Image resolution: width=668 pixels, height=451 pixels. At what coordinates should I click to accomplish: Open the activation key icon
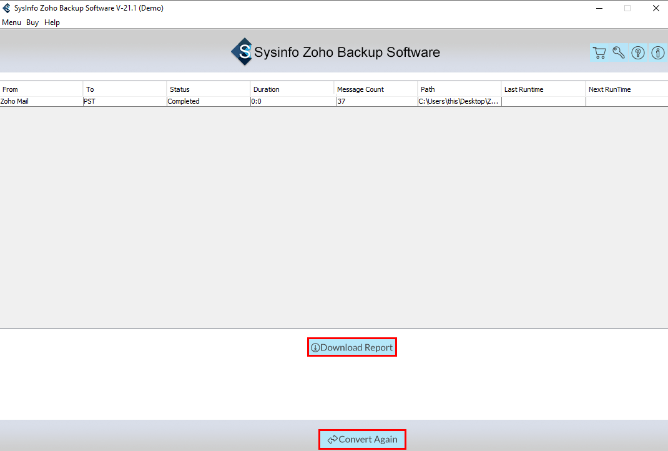click(x=619, y=52)
